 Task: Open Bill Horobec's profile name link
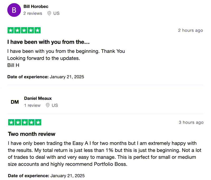coord(36,6)
